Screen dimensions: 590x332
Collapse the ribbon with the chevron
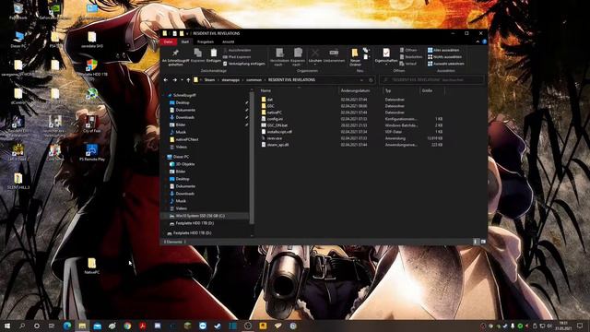coord(478,41)
